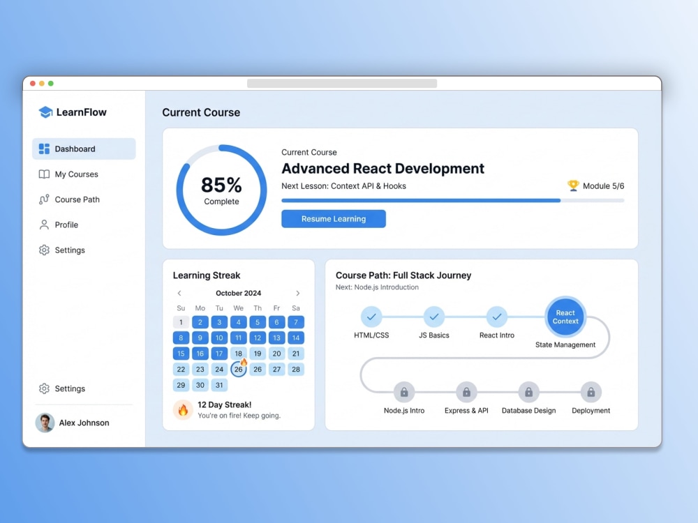Click the red window close dot
Screen dimensions: 698x523
tap(33, 84)
